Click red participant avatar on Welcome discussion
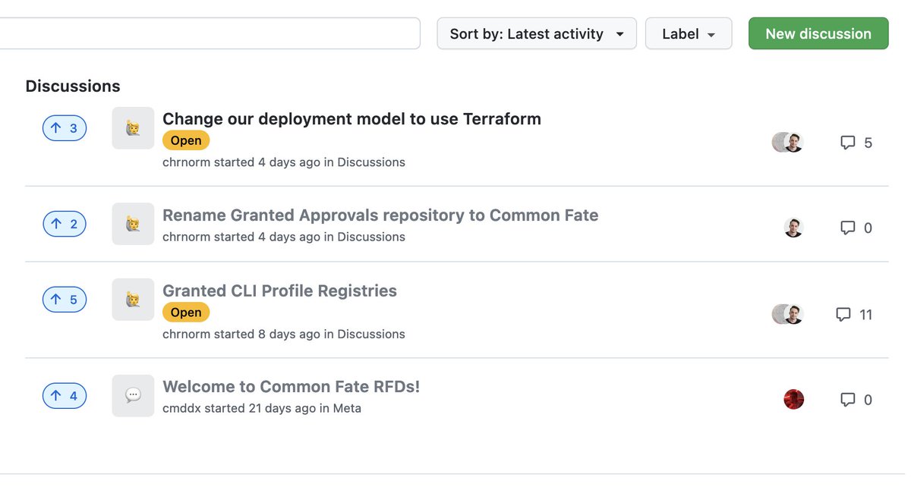This screenshot has width=911, height=487. pyautogui.click(x=794, y=399)
